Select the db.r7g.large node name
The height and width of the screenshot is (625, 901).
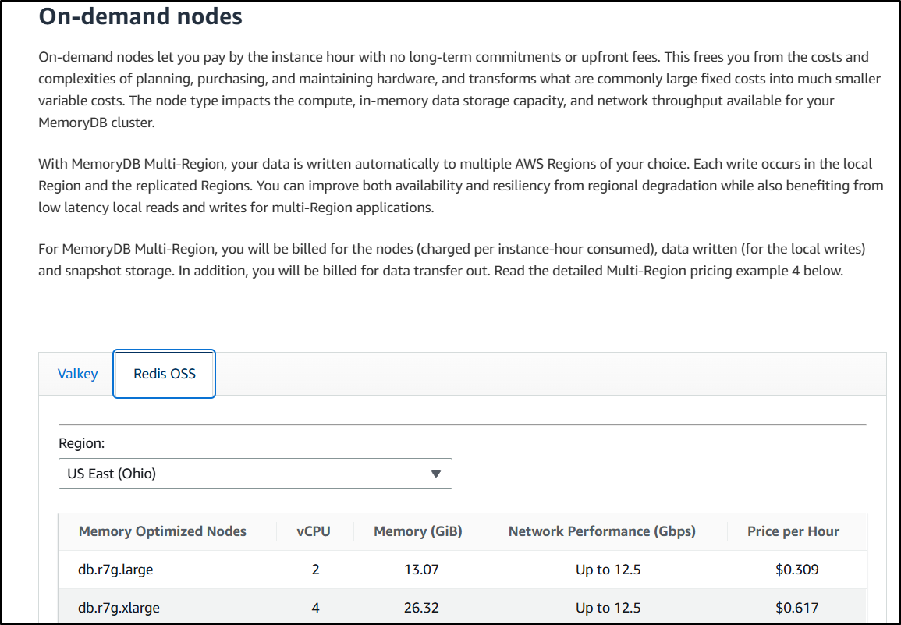click(x=115, y=570)
